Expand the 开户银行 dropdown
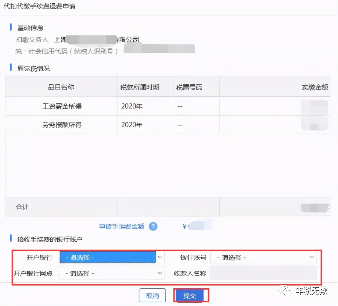Screen dimensions: 338x306 point(108,257)
